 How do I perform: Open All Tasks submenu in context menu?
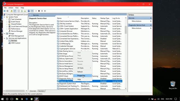[x=82, y=68]
